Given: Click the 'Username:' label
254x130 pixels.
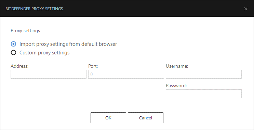Looking at the screenshot, I should [x=177, y=66].
